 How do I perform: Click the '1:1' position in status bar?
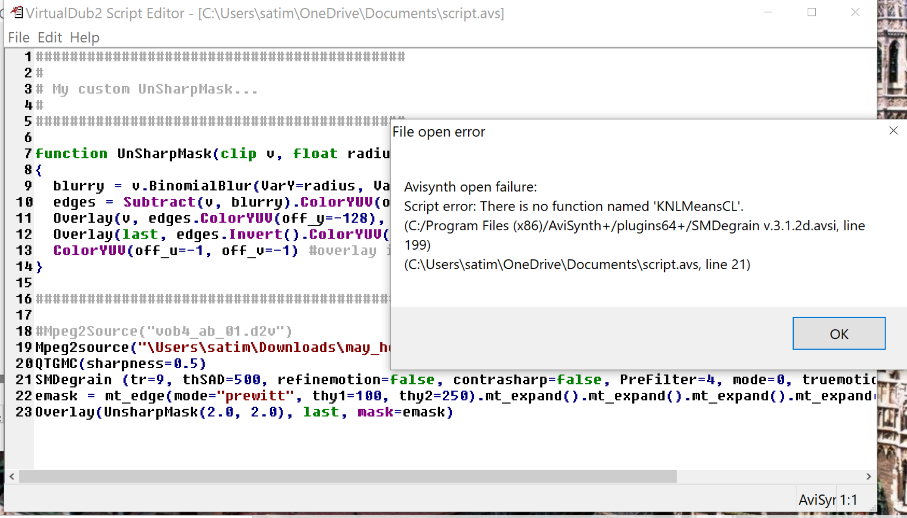click(848, 500)
